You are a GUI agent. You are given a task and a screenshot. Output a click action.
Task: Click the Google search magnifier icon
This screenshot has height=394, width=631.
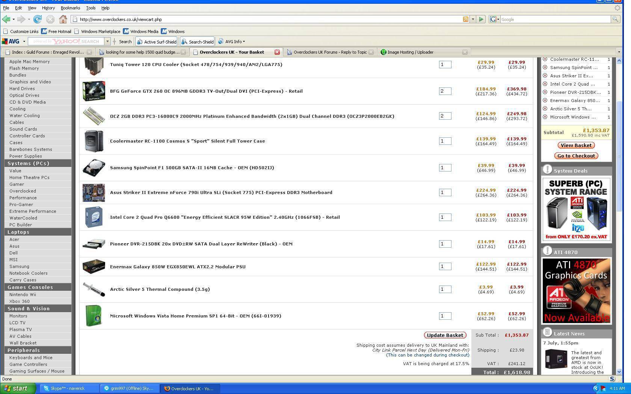click(615, 19)
